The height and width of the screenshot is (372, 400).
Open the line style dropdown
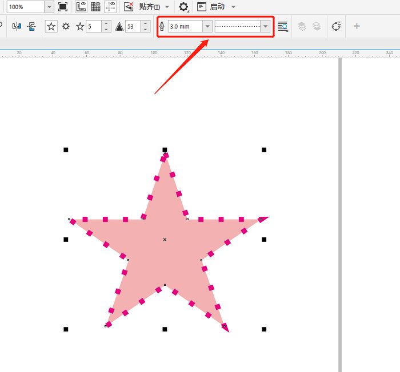point(265,26)
